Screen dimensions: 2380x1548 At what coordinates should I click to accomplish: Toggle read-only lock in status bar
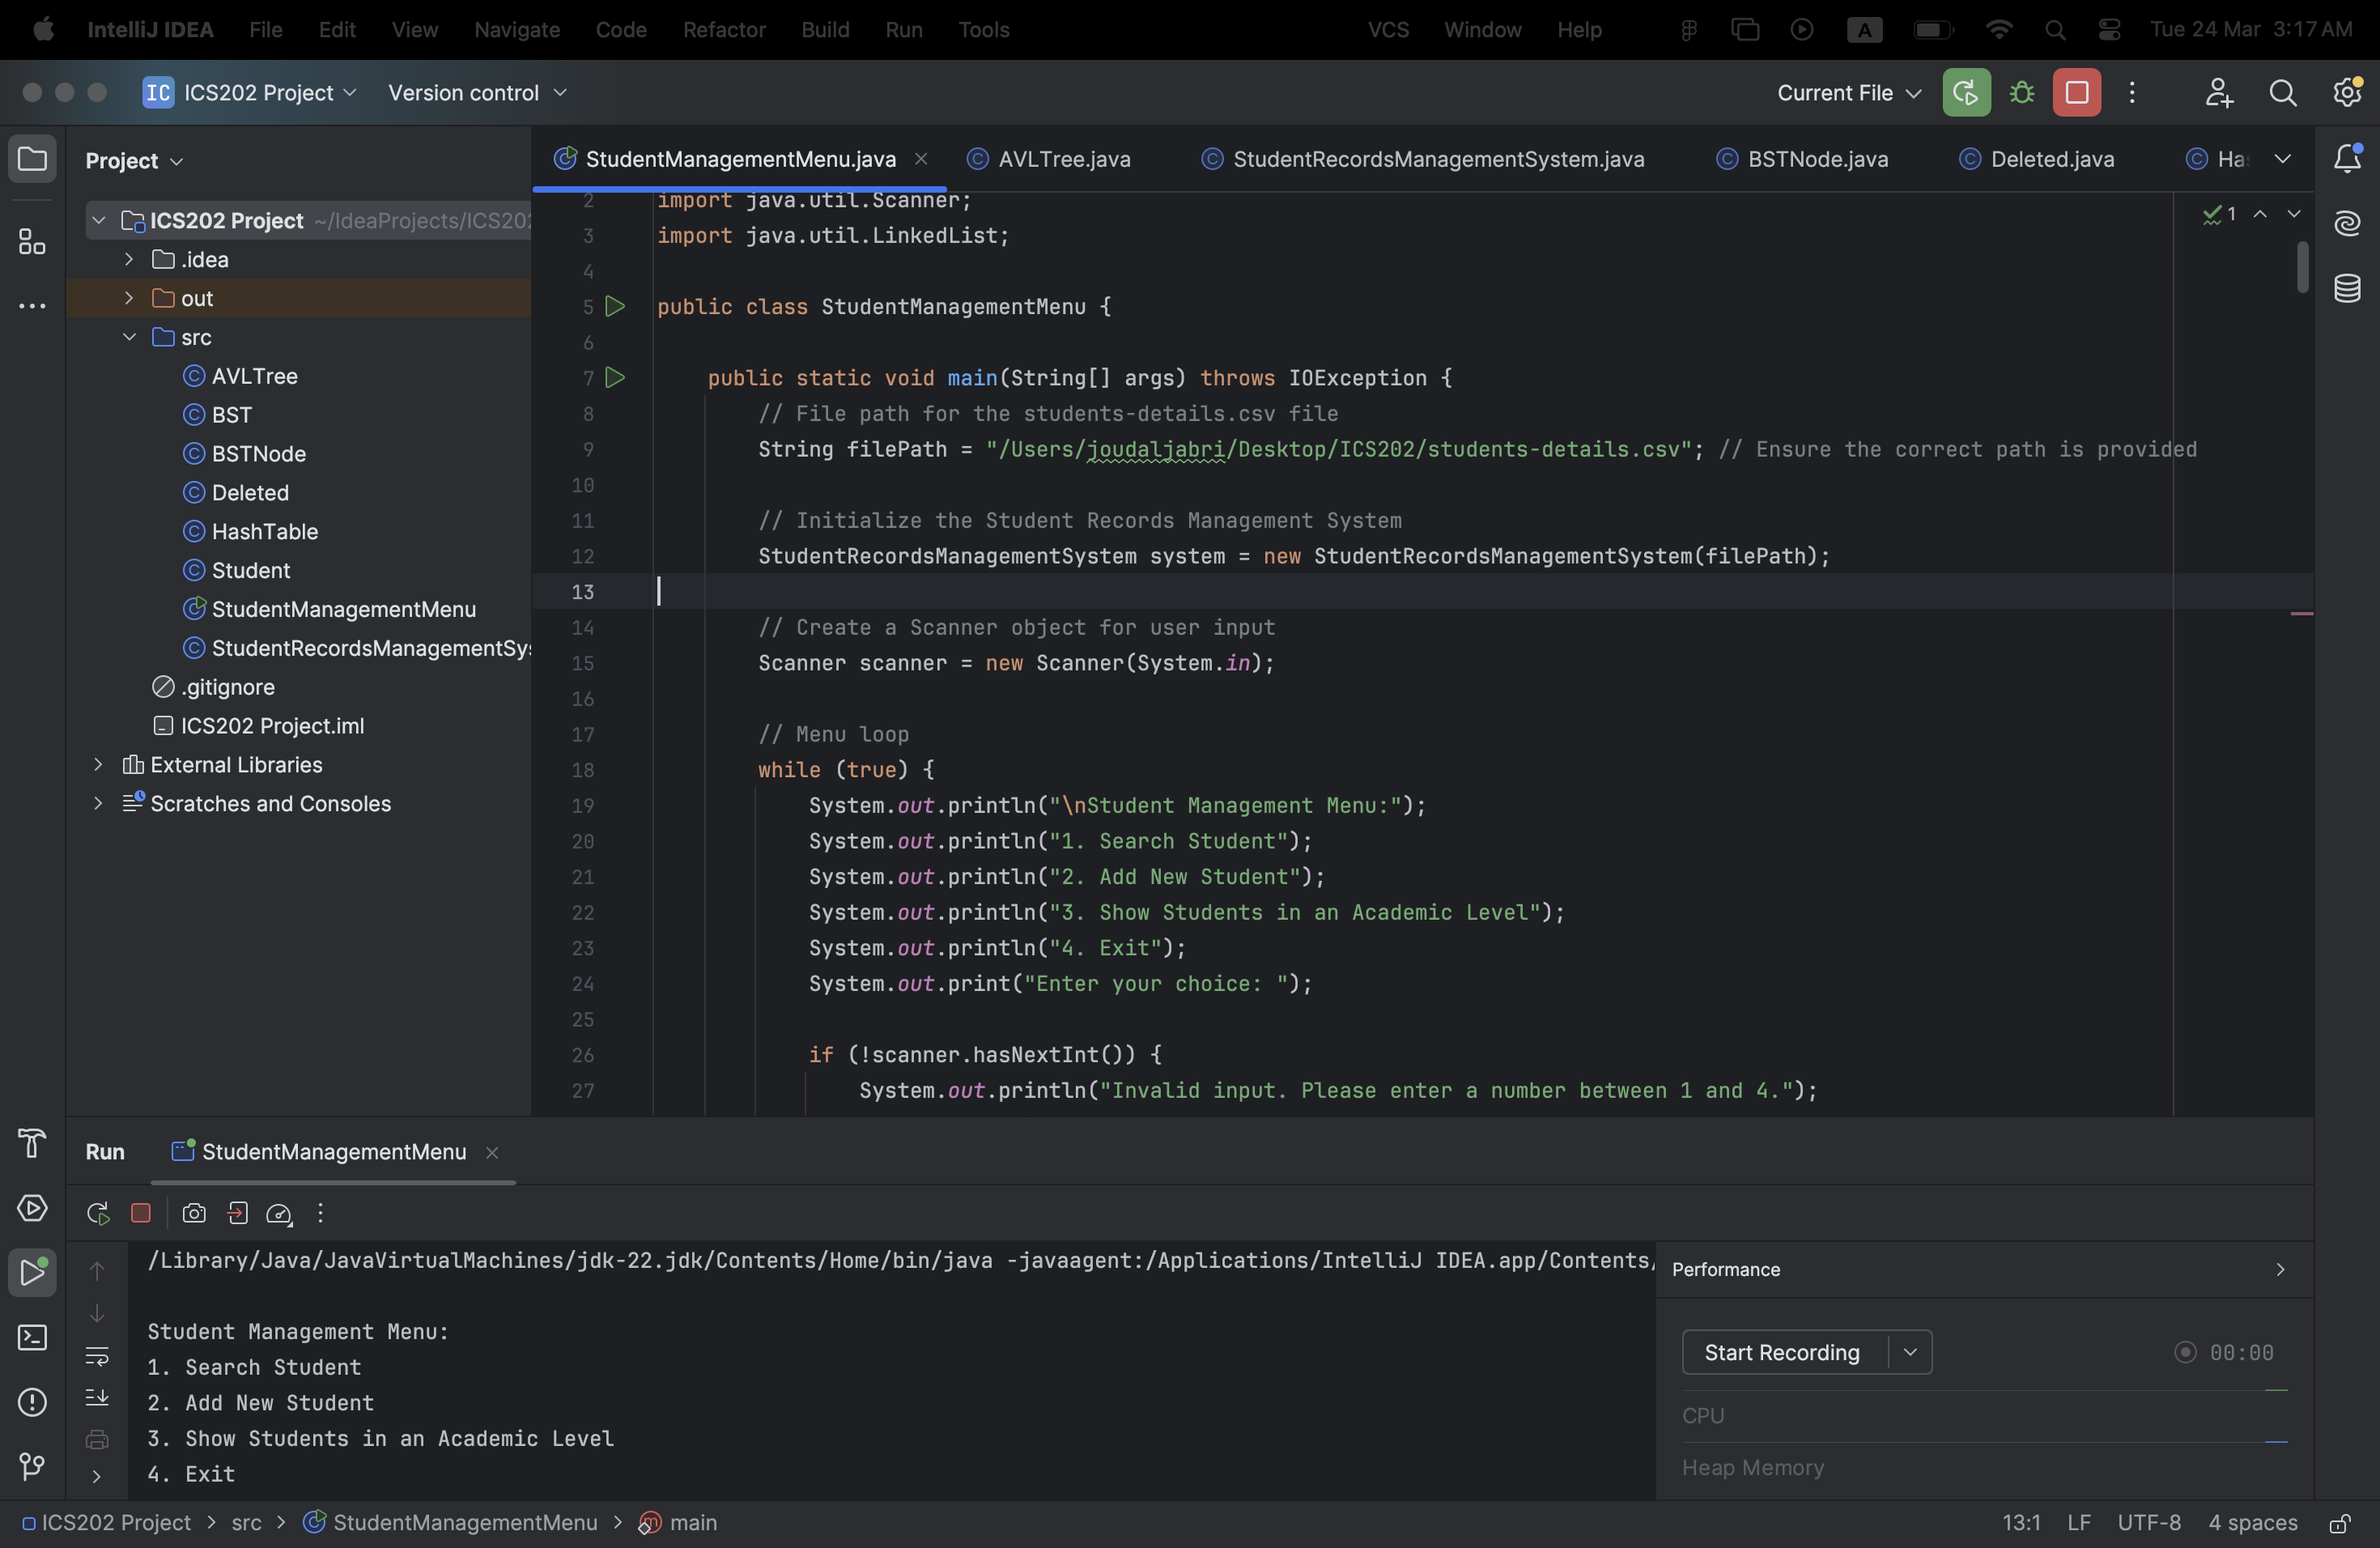(2340, 1523)
